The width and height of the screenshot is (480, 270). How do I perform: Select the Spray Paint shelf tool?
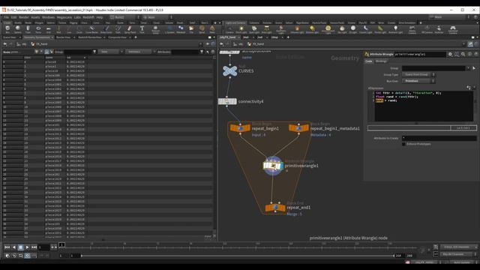click(130, 29)
